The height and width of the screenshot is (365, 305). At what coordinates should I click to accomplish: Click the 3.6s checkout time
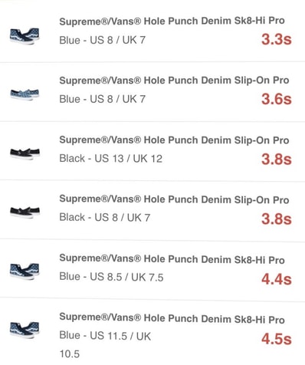point(277,99)
